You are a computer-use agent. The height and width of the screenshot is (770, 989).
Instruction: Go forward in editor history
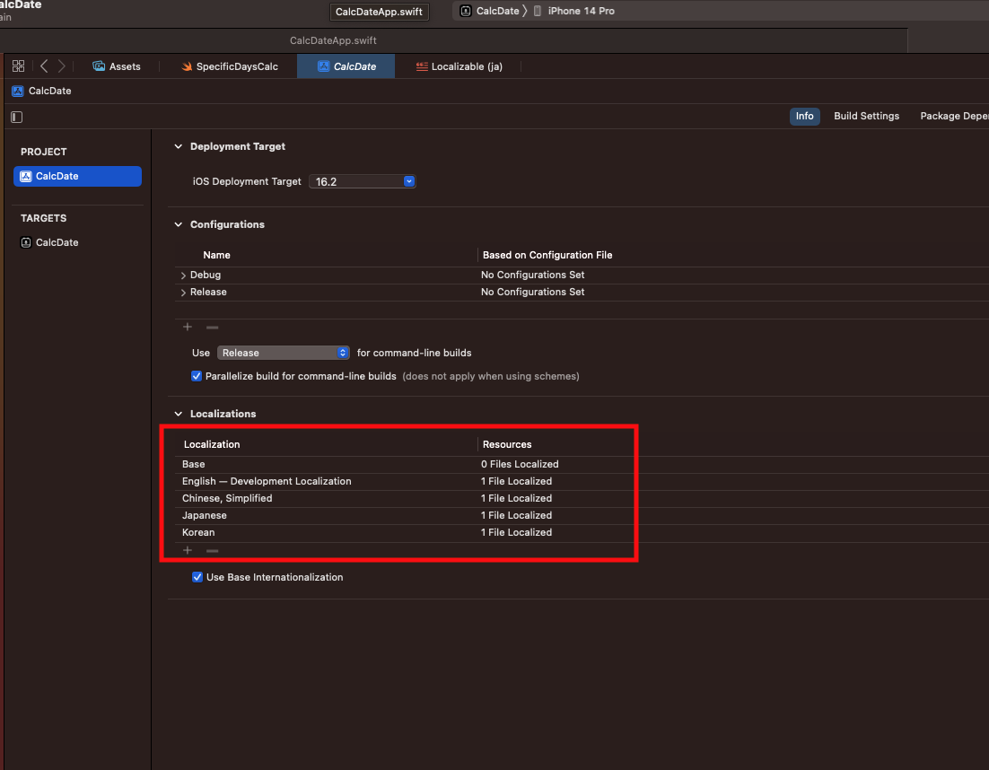(x=62, y=66)
